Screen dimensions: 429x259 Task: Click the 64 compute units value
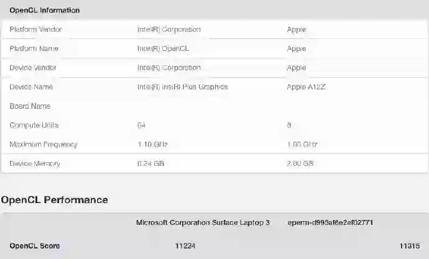(x=141, y=125)
